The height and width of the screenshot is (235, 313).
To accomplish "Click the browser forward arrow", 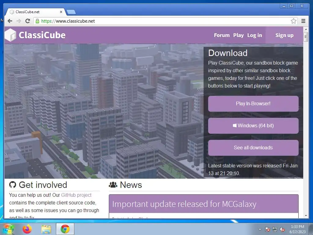I will pos(19,21).
